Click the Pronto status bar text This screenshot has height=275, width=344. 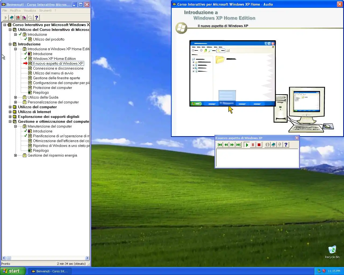click(6, 264)
